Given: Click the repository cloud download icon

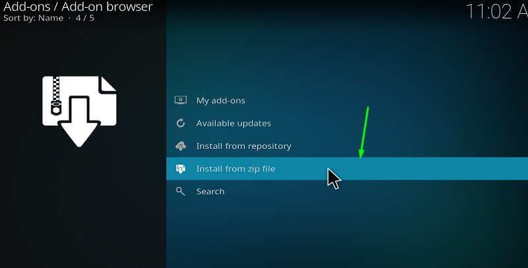Looking at the screenshot, I should pyautogui.click(x=181, y=146).
